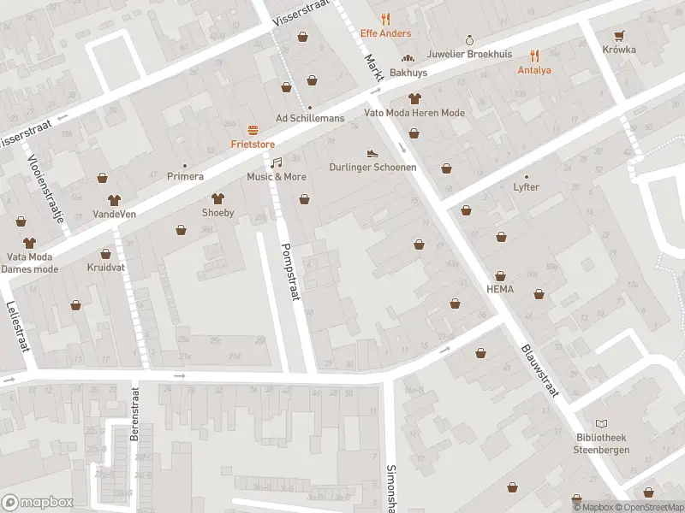Click the Durlinger Schoenen label
This screenshot has height=513, width=685.
(x=372, y=167)
